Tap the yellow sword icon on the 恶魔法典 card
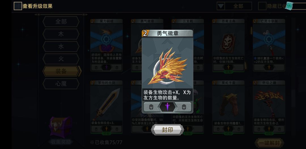 click(228, 67)
